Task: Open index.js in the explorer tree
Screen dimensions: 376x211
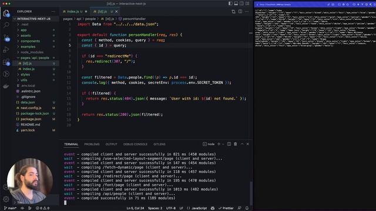Action: 29,69
